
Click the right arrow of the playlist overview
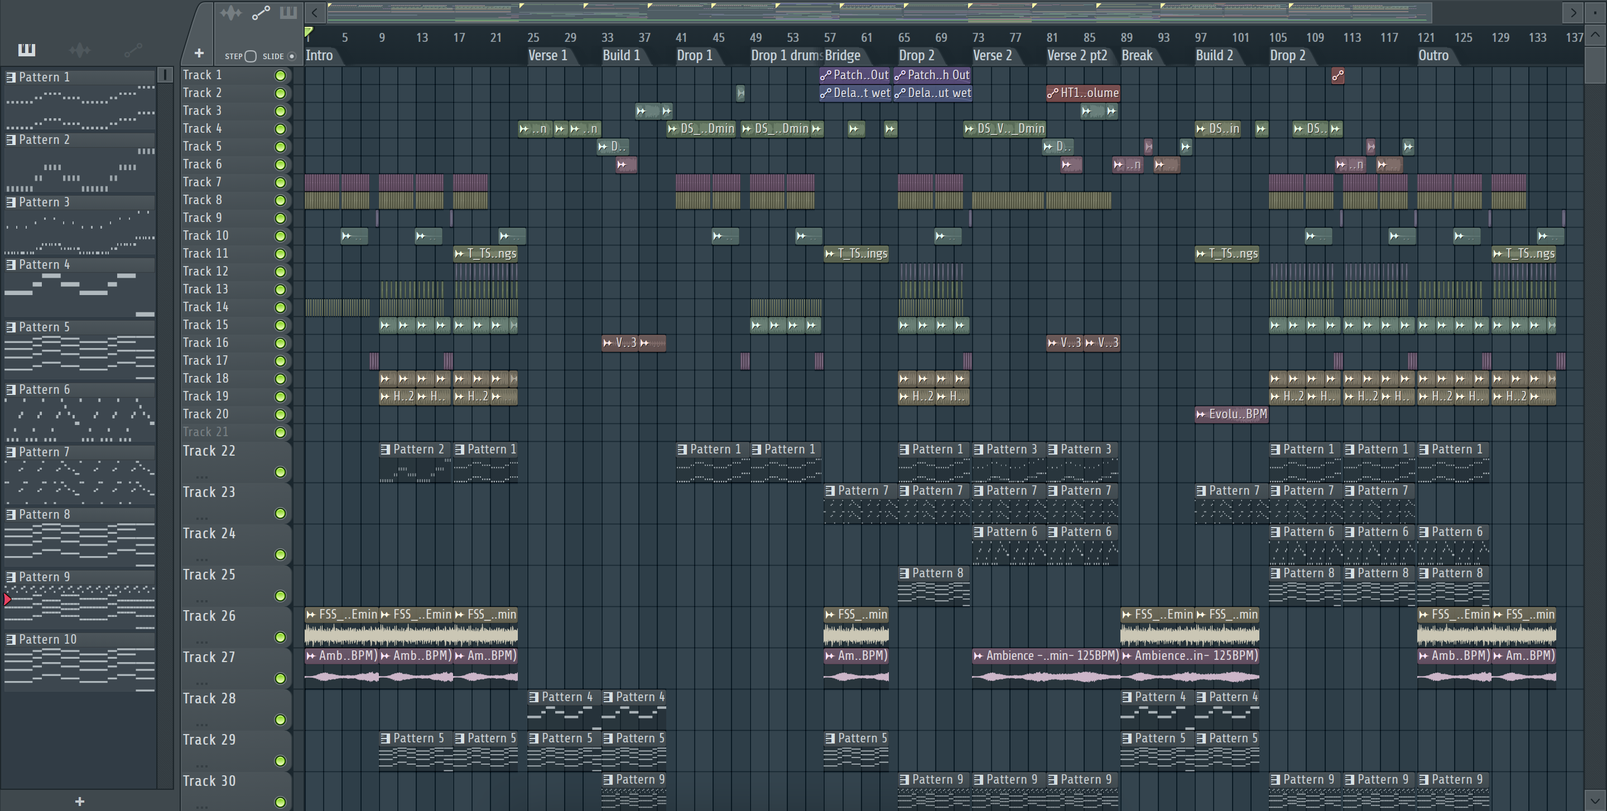click(x=1574, y=12)
